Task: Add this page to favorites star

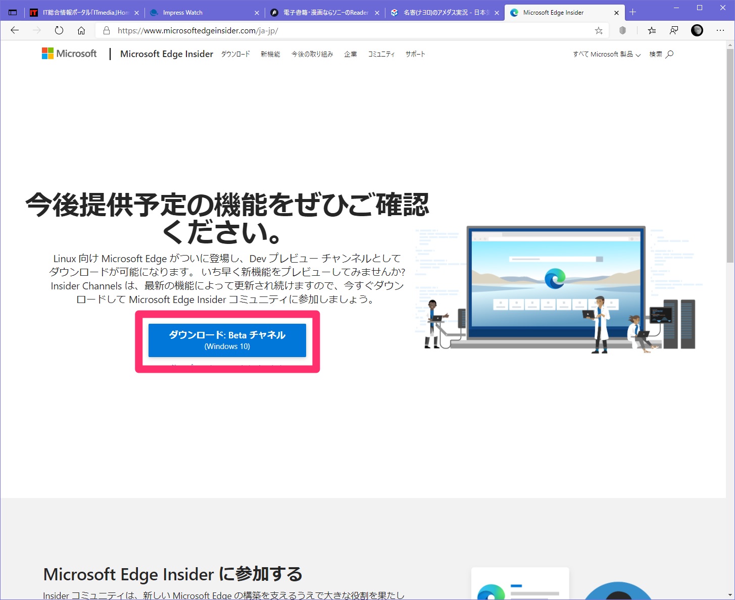Action: [599, 30]
